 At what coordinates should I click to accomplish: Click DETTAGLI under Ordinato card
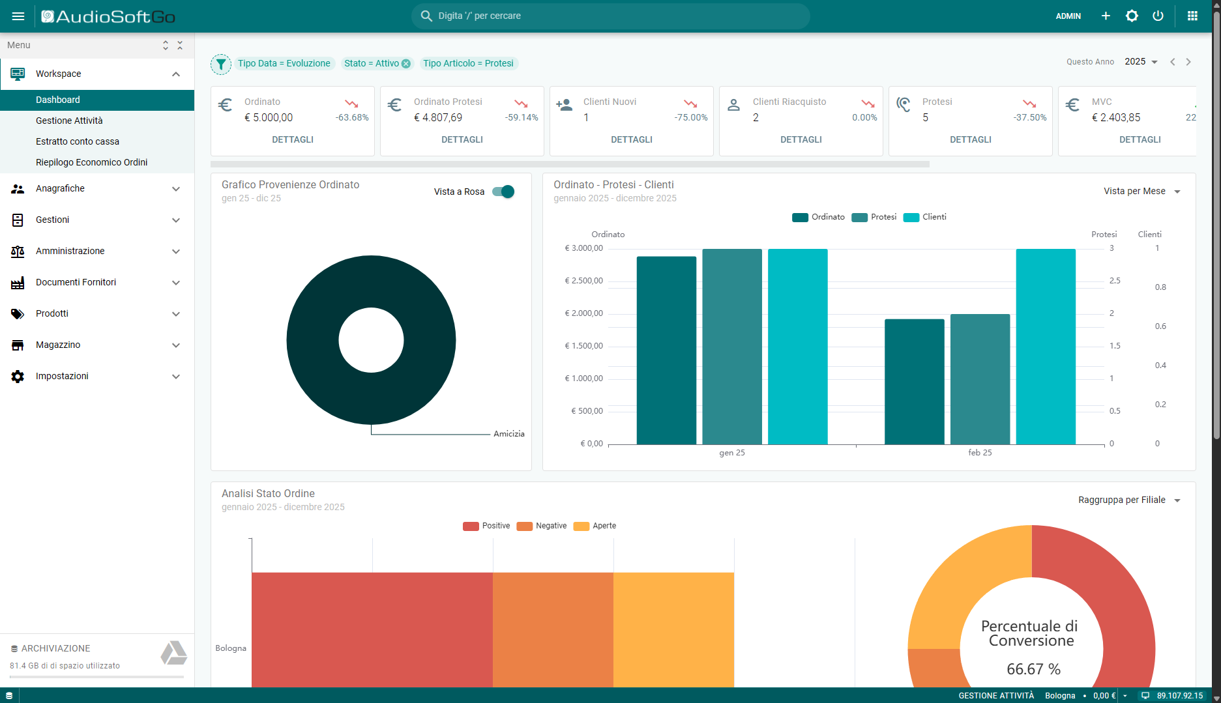(293, 139)
